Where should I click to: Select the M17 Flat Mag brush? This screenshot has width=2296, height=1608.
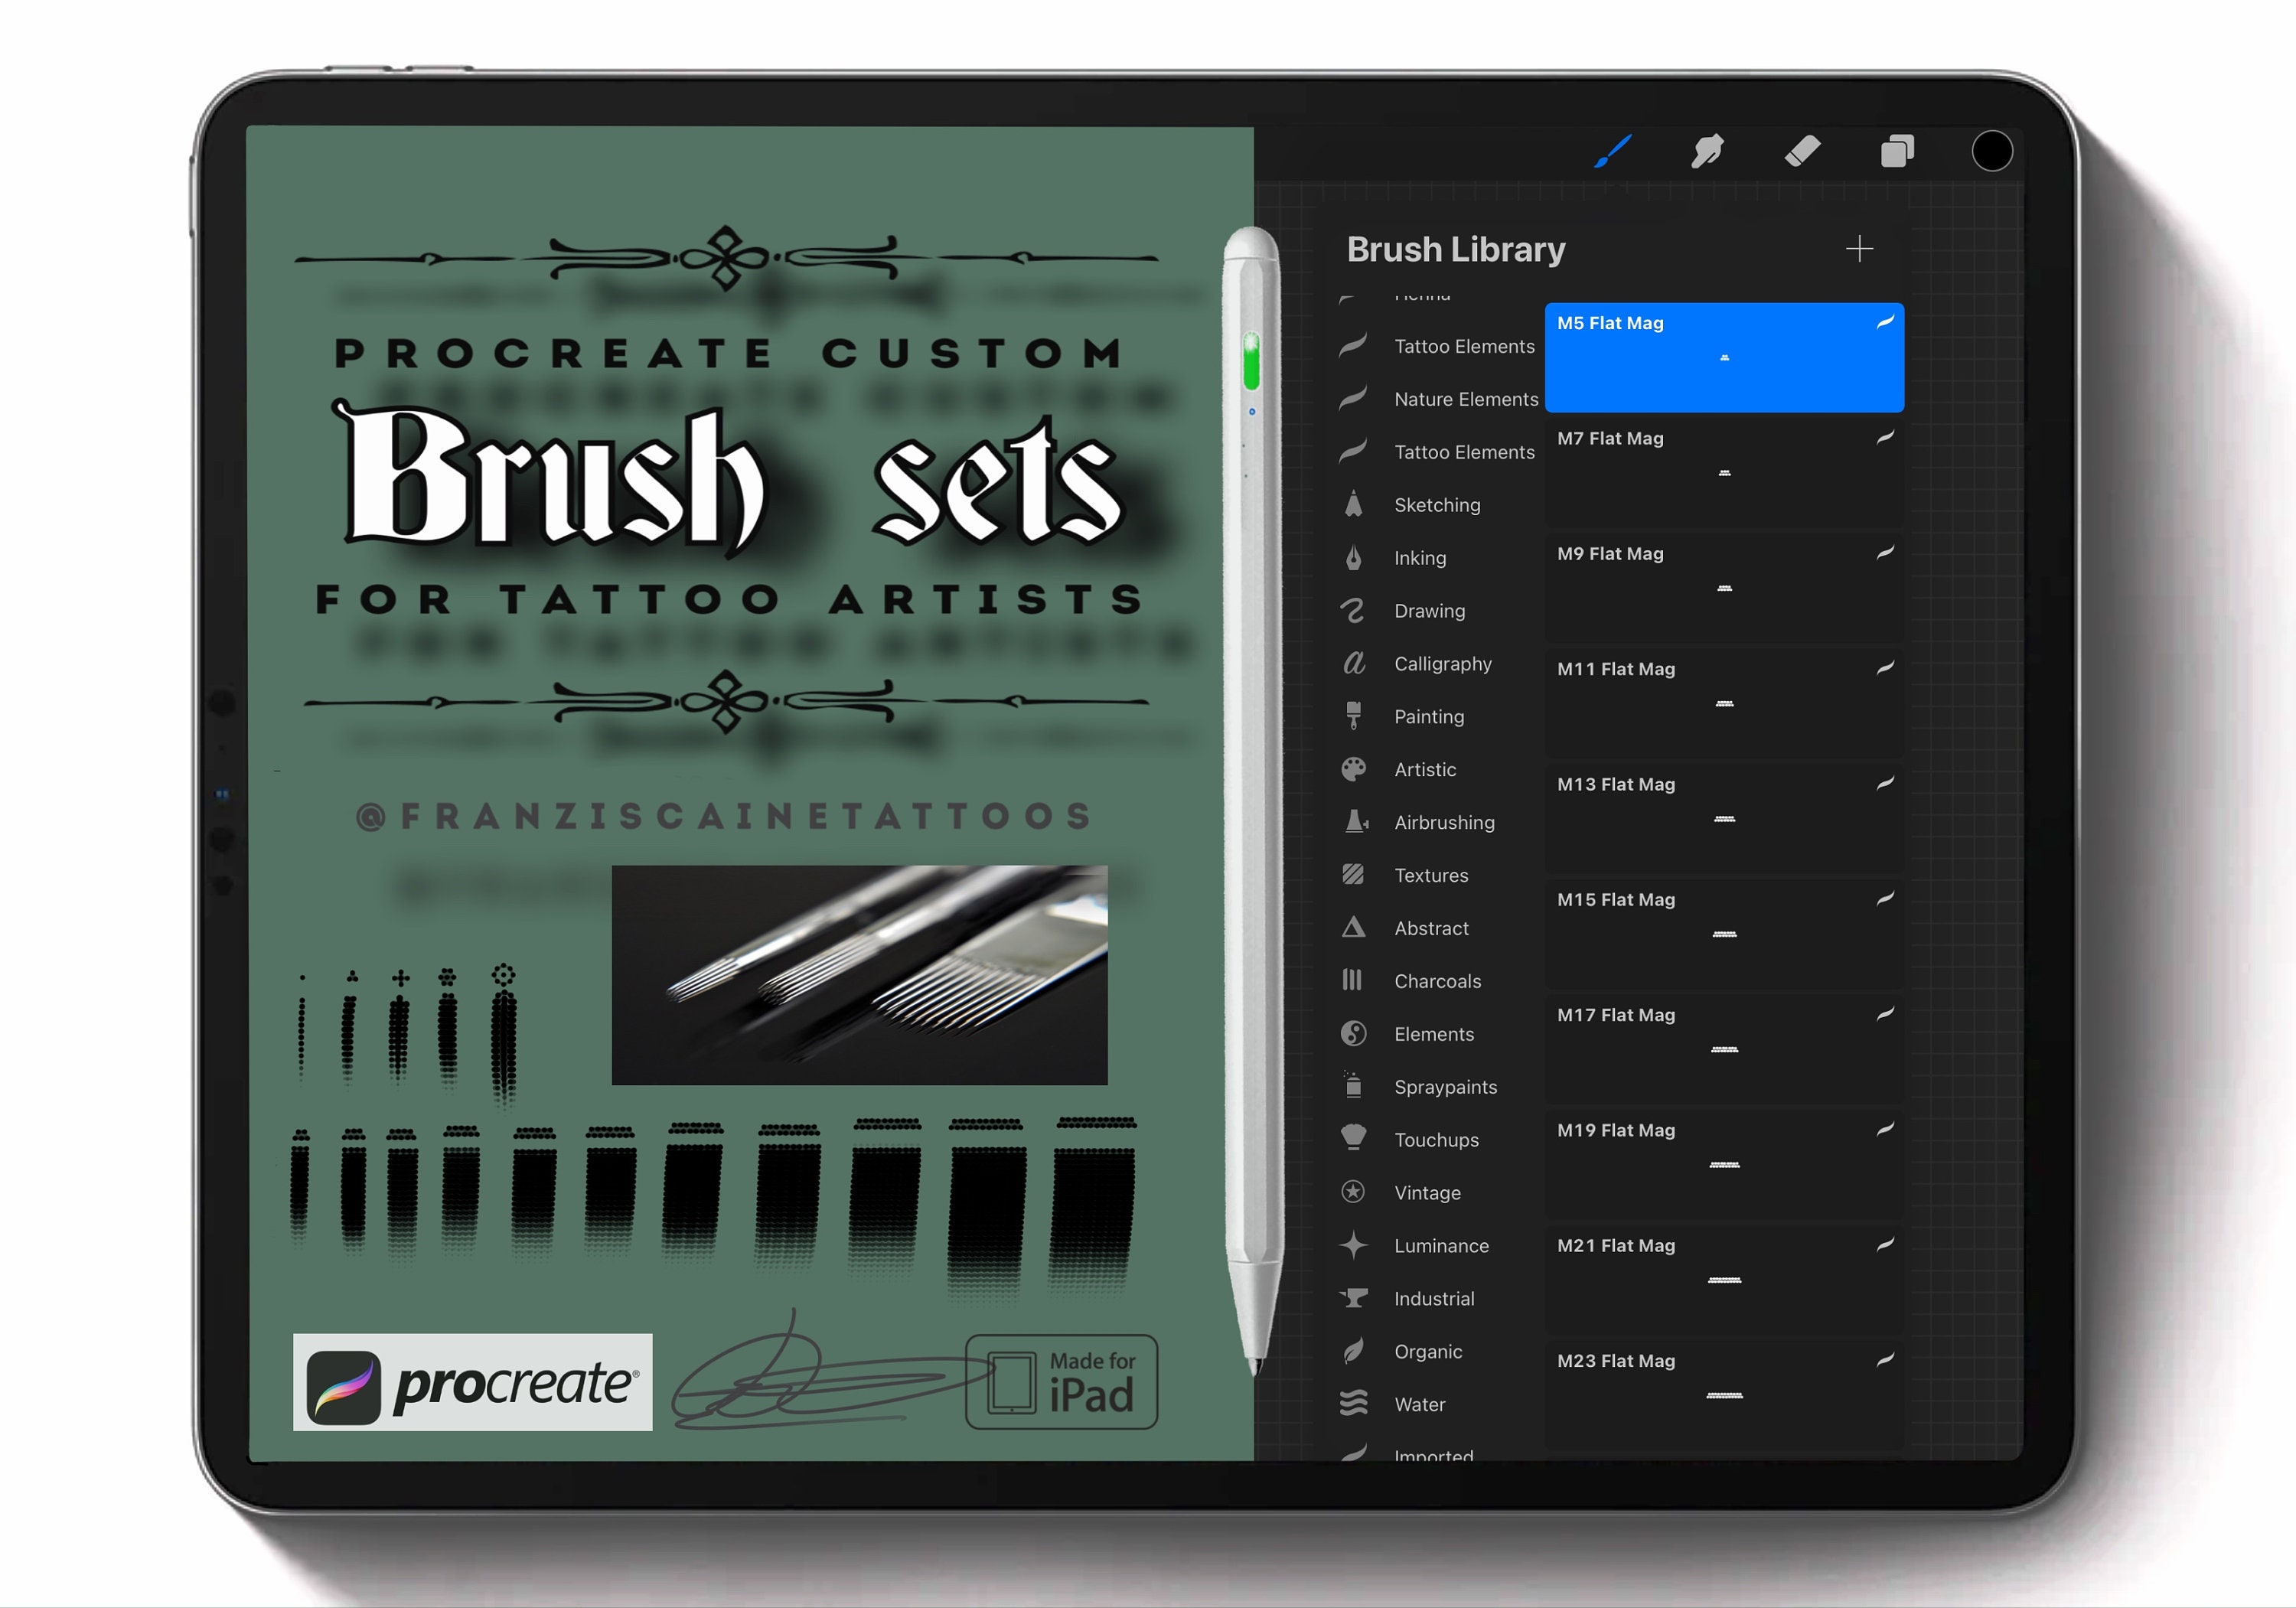coord(1724,1050)
